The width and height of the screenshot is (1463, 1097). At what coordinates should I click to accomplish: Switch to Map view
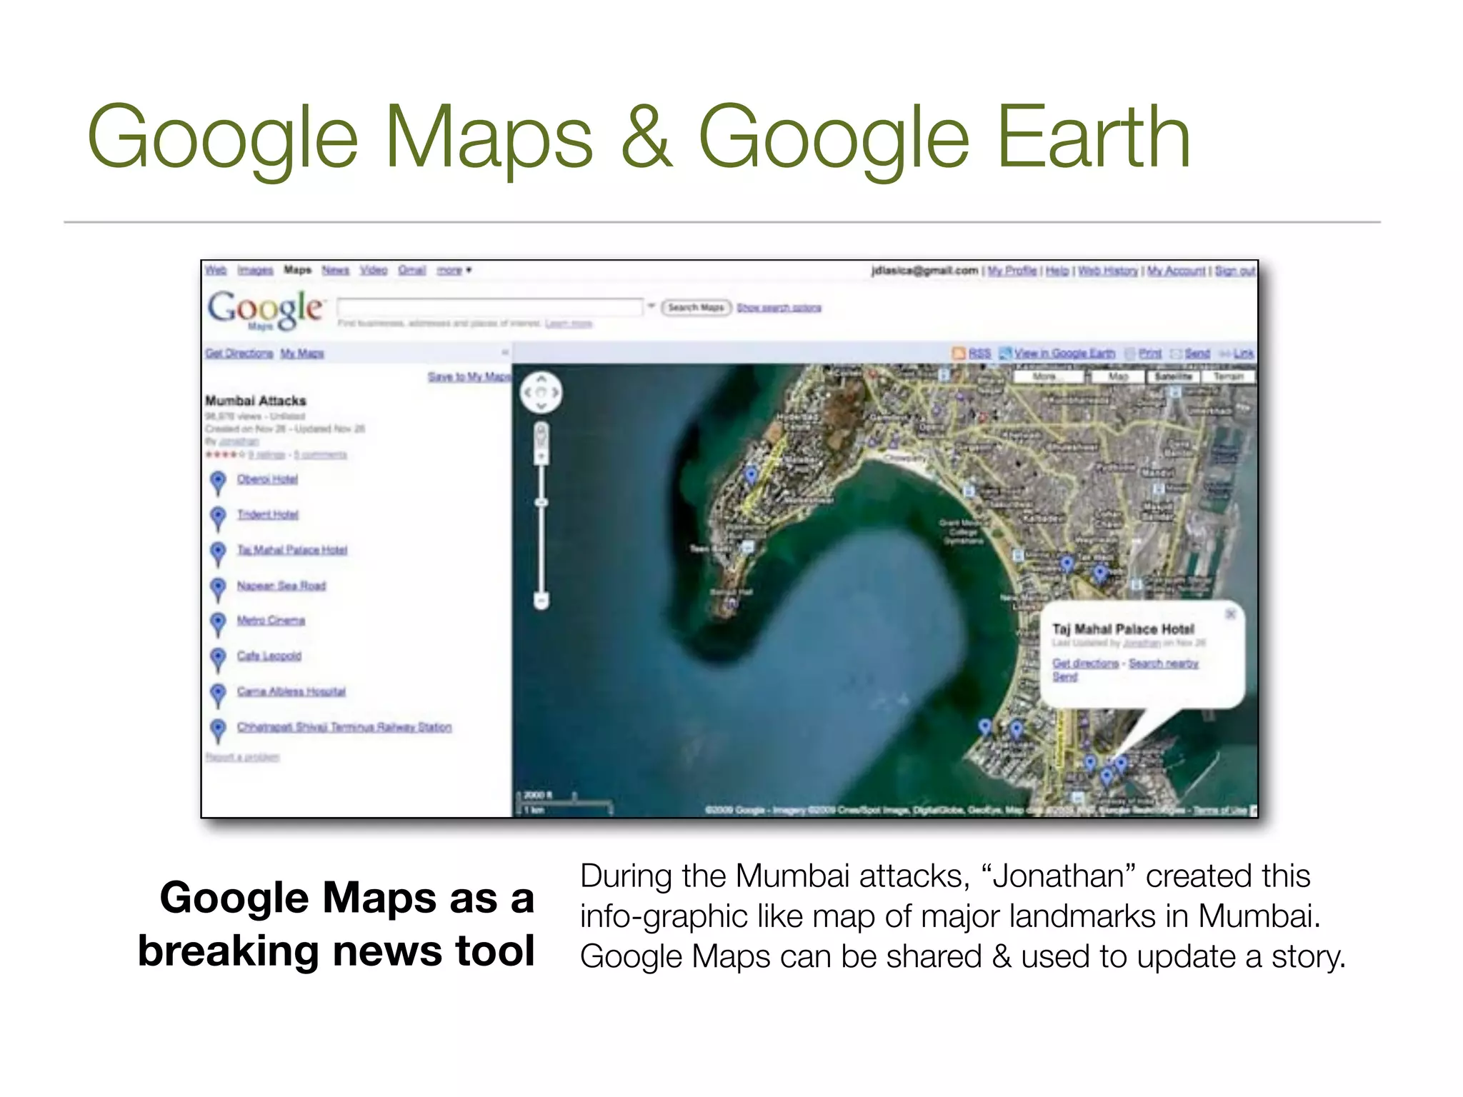[1118, 376]
